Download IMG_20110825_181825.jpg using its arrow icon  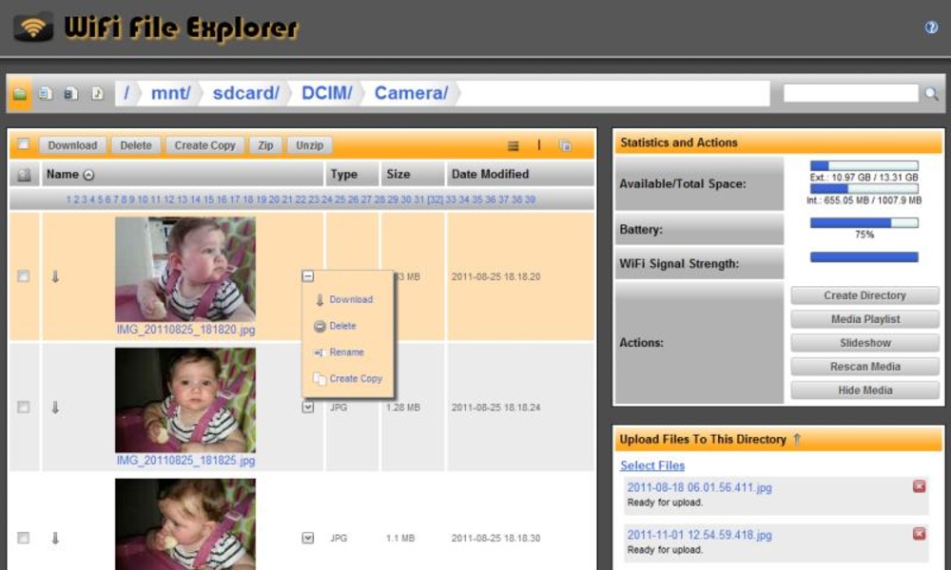click(55, 407)
